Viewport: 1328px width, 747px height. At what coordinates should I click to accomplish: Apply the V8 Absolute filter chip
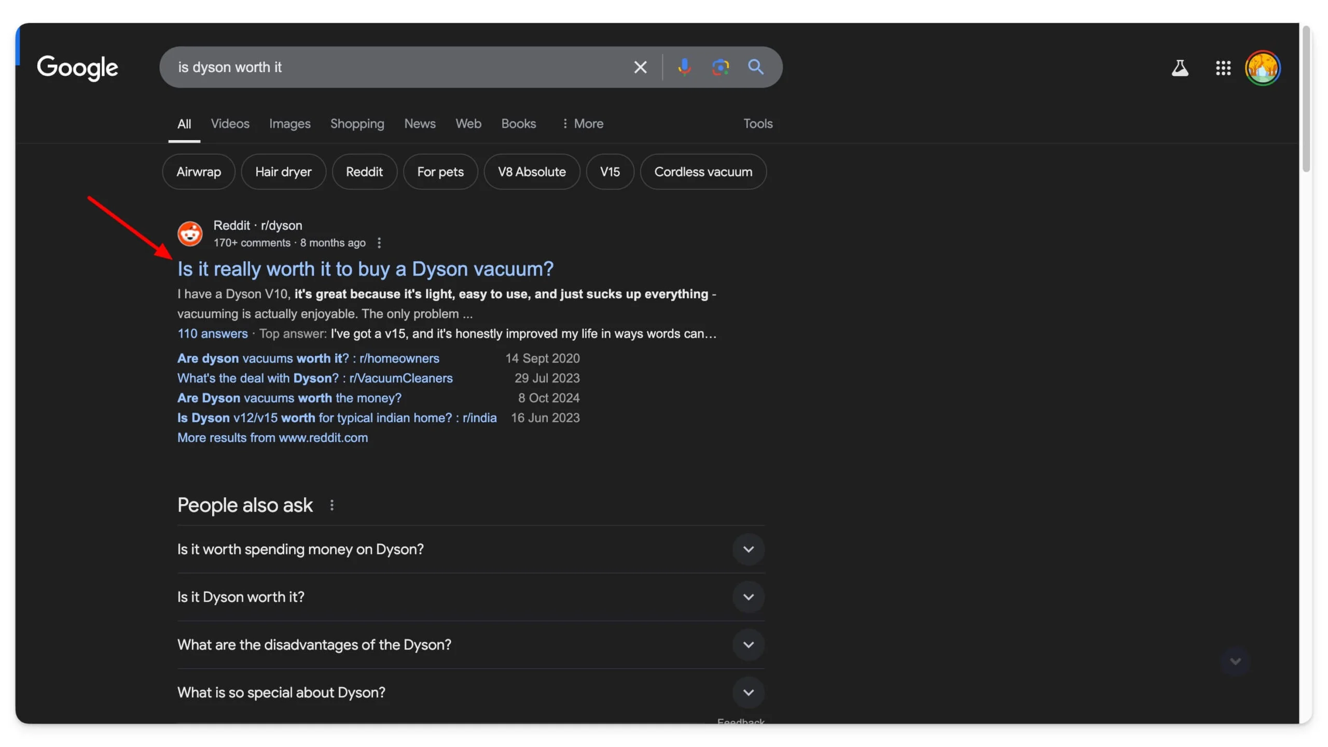click(x=532, y=172)
